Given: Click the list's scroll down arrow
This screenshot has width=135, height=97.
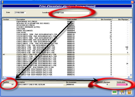Looking at the screenshot, I should [x=131, y=75].
